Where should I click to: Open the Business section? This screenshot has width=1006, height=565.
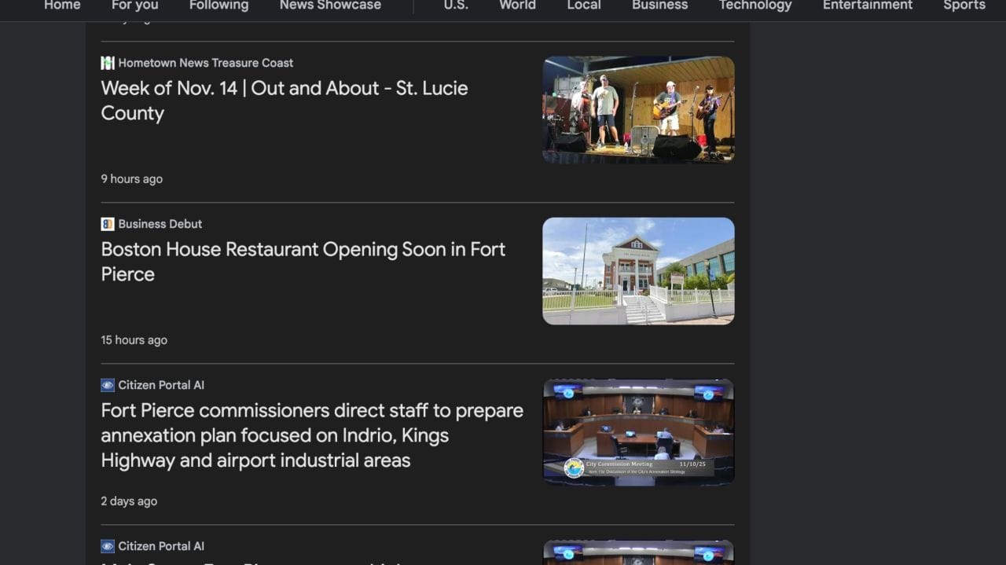click(x=659, y=5)
